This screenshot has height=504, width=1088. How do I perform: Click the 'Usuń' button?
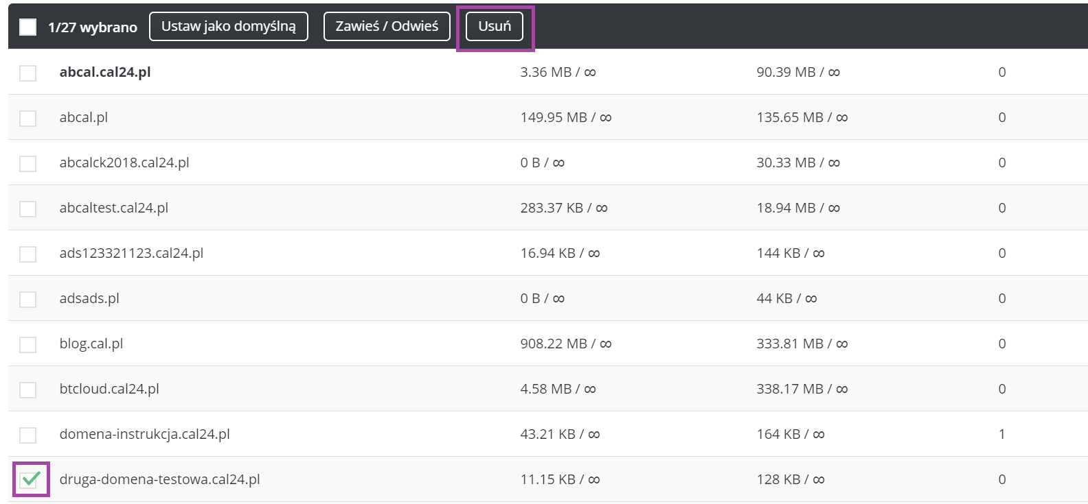click(495, 26)
